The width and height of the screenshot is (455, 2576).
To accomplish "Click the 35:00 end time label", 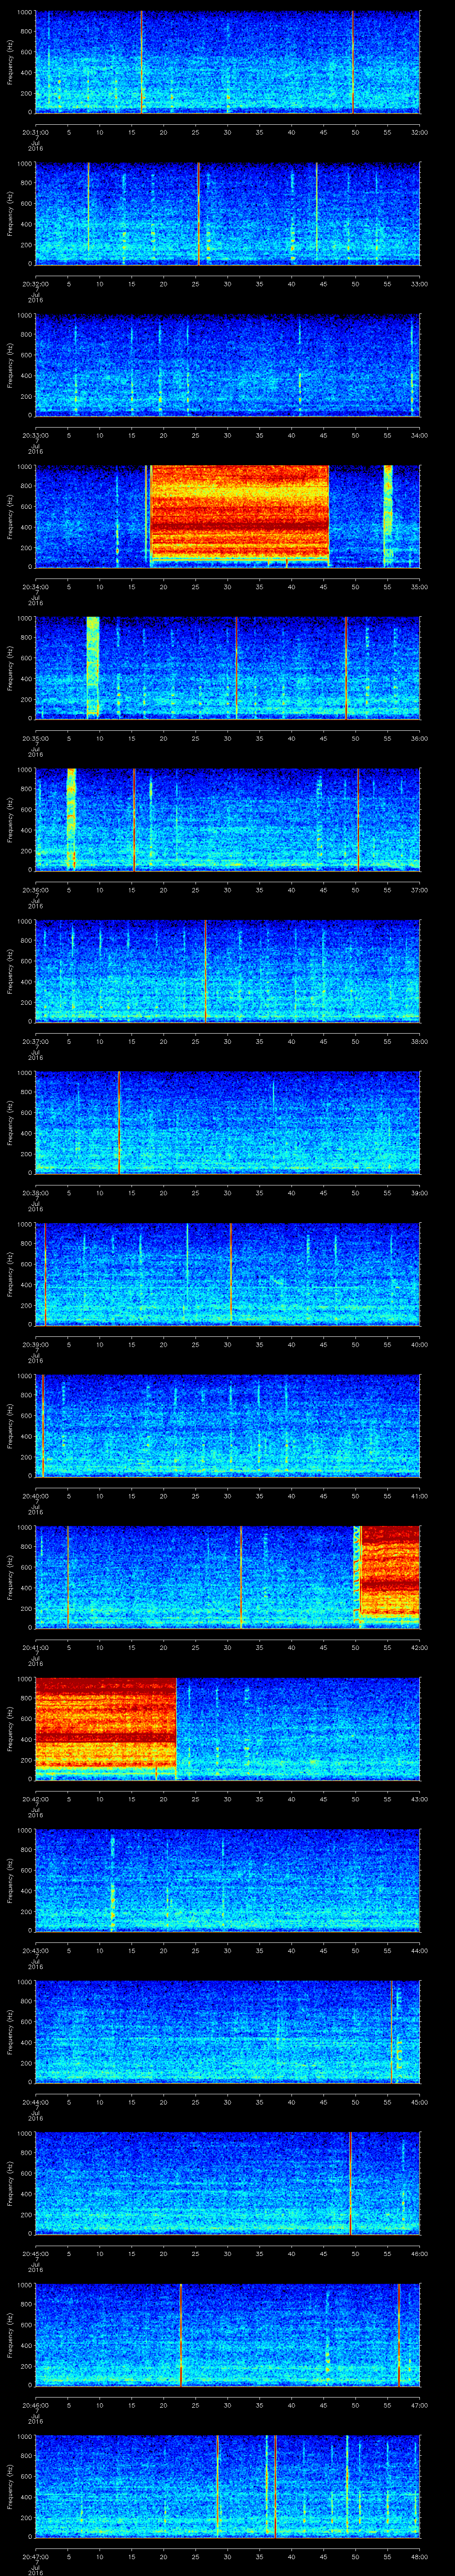I will 419,586.
